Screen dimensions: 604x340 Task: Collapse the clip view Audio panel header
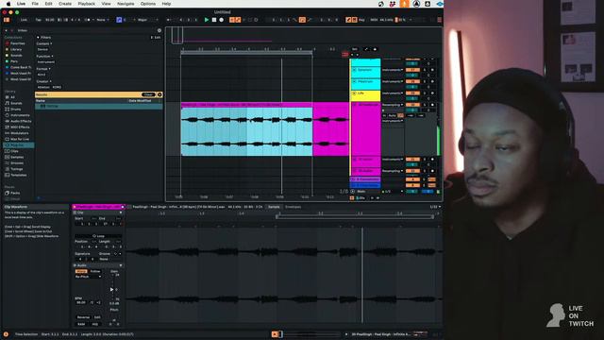pos(98,265)
